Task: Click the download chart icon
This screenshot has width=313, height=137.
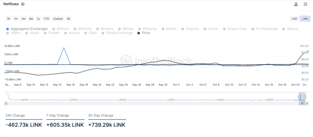Action: click(296, 4)
